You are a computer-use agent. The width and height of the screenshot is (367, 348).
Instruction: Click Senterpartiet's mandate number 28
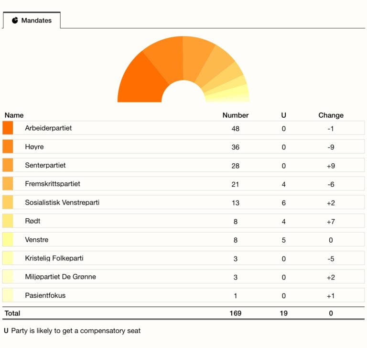click(x=236, y=166)
